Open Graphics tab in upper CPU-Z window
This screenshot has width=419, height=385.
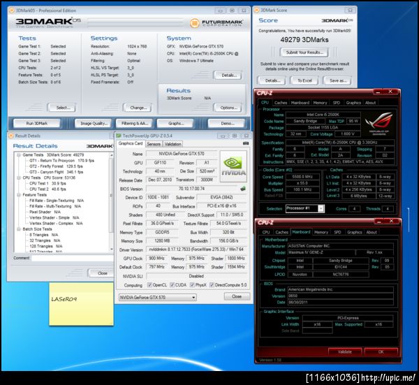353,103
